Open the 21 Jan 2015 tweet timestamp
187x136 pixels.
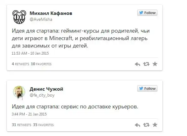(x=29, y=114)
